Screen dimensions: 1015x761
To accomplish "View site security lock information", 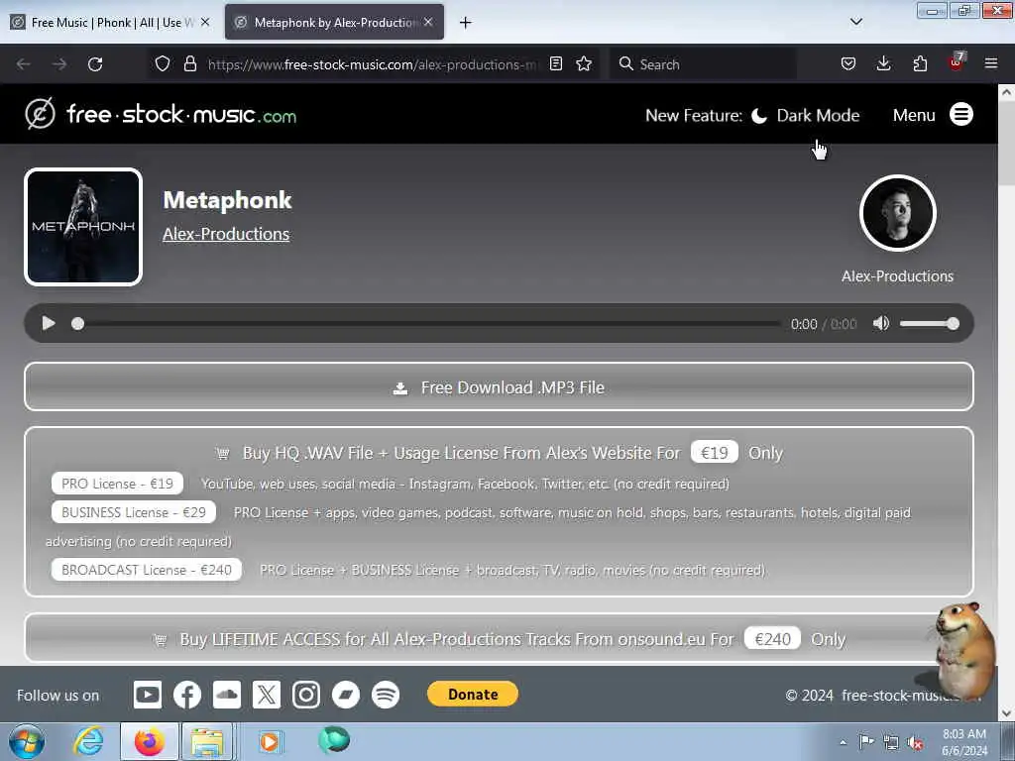I will click(x=189, y=63).
